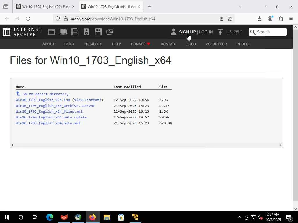Open the Audio speaker icon
Image resolution: width=298 pixels, height=223 pixels.
tap(86, 32)
